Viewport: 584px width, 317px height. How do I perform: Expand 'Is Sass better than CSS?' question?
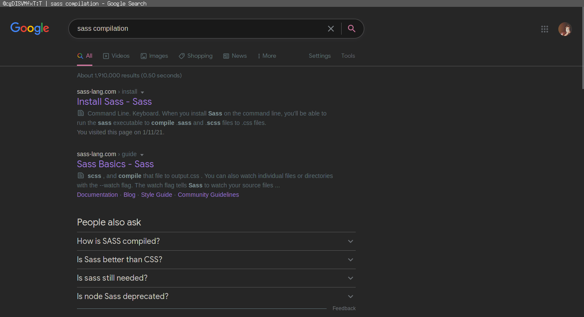click(216, 260)
